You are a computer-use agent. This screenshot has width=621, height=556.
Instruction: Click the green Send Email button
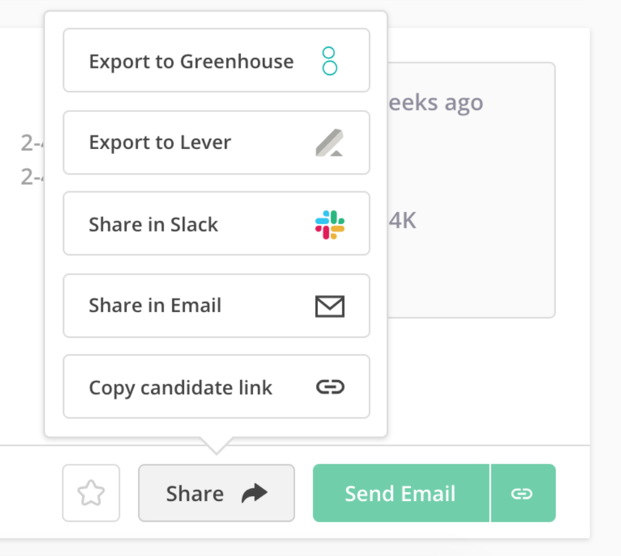[x=401, y=493]
